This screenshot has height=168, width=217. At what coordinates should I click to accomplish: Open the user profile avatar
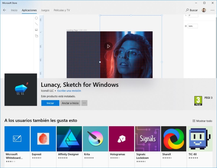click(204, 10)
